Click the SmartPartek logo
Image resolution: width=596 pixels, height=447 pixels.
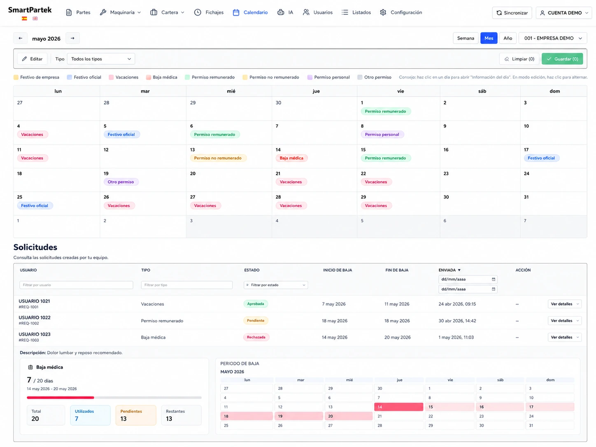point(30,10)
